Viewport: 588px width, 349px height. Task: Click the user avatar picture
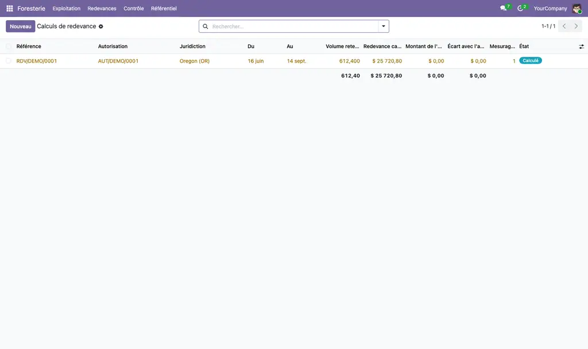pos(577,8)
